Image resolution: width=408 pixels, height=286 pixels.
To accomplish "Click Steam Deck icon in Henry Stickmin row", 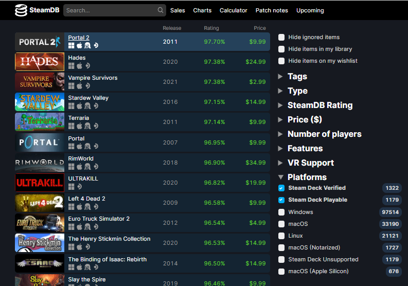I will (87, 247).
